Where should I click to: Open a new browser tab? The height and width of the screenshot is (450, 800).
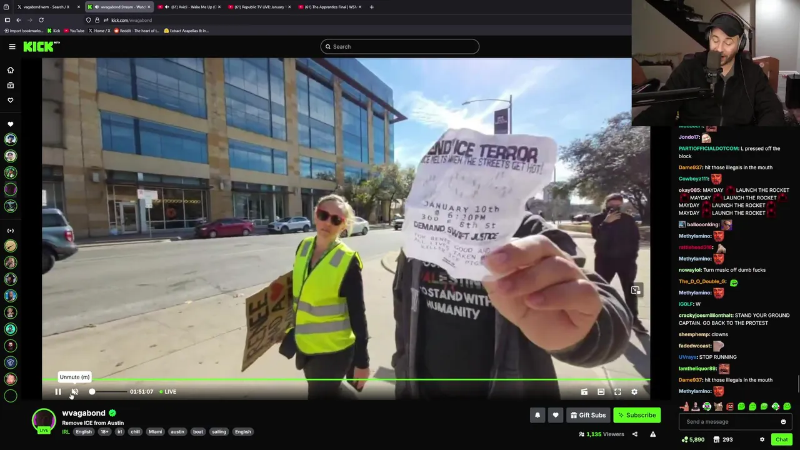point(371,7)
